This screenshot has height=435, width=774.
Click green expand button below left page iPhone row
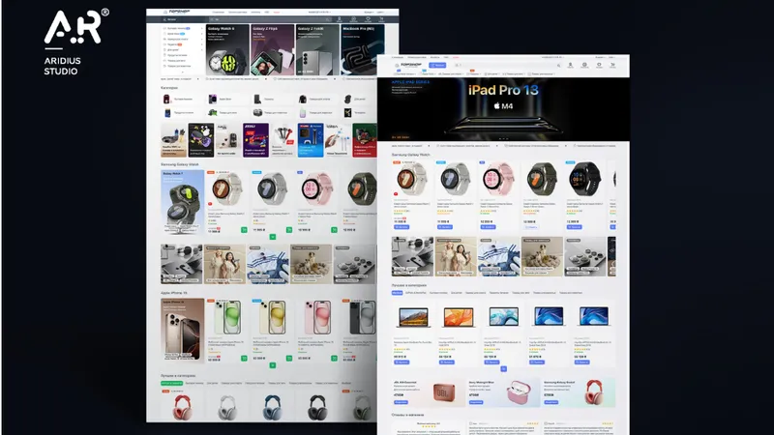click(273, 365)
